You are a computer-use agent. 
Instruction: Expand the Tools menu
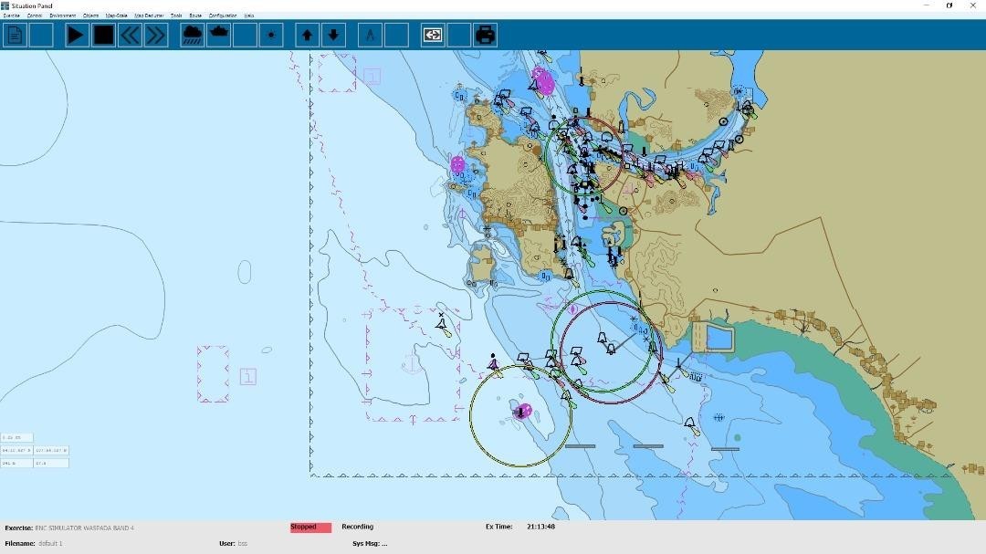[x=176, y=16]
